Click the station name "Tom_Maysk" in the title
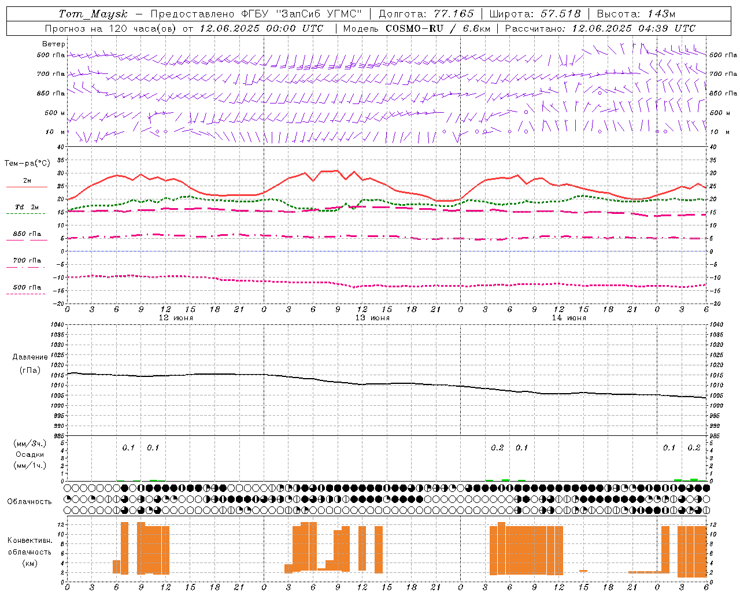Viewport: 740px width, 592px height. [92, 14]
